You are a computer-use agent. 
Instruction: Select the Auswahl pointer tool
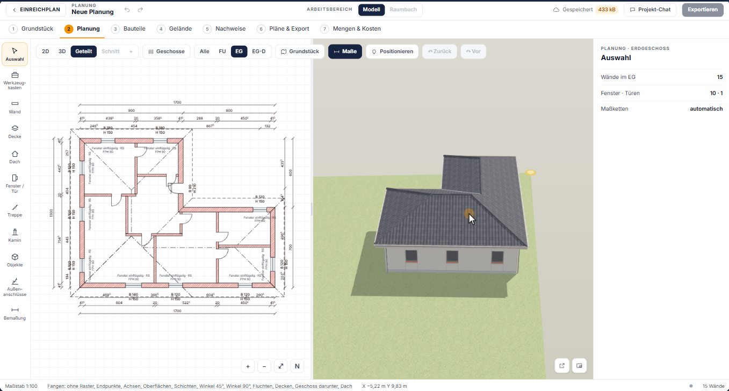point(15,54)
